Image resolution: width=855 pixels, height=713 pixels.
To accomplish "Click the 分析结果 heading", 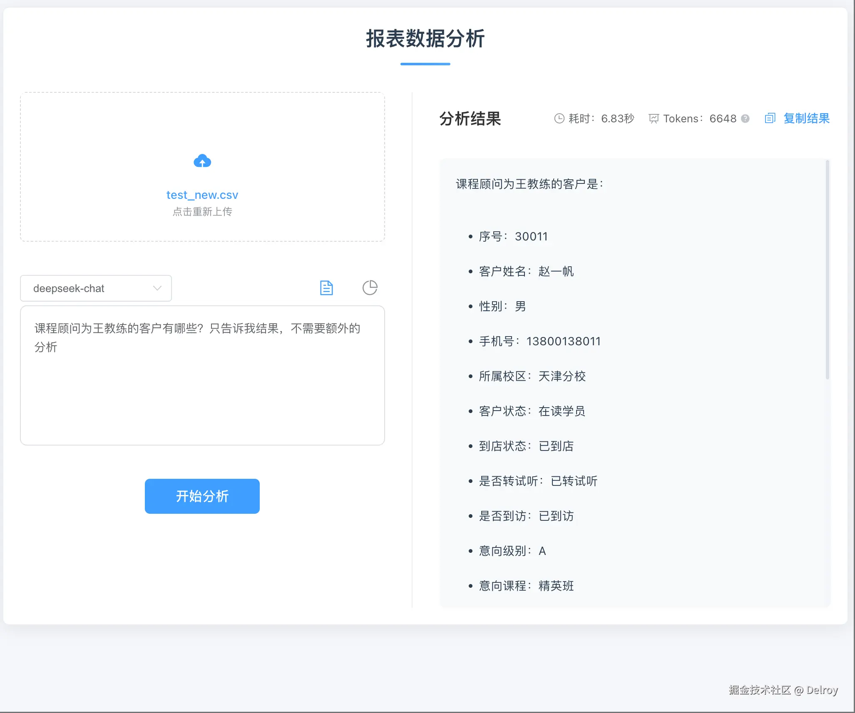I will point(470,119).
